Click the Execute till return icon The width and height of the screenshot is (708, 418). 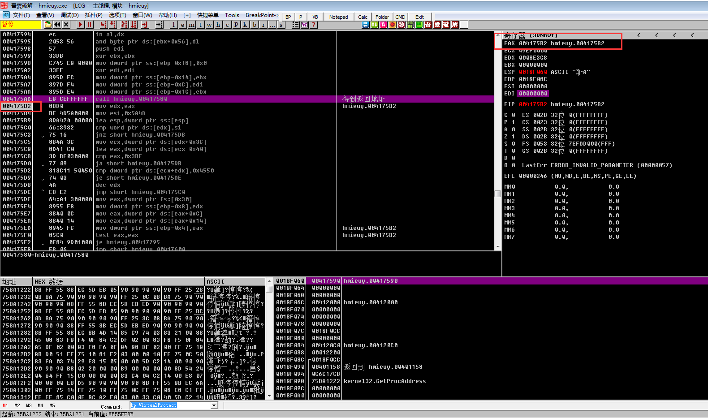point(145,25)
